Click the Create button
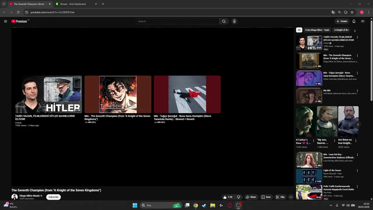This screenshot has height=210, width=373. 342,21
